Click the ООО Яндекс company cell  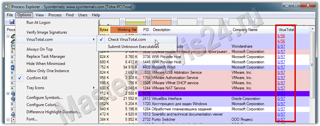[x=242, y=119]
